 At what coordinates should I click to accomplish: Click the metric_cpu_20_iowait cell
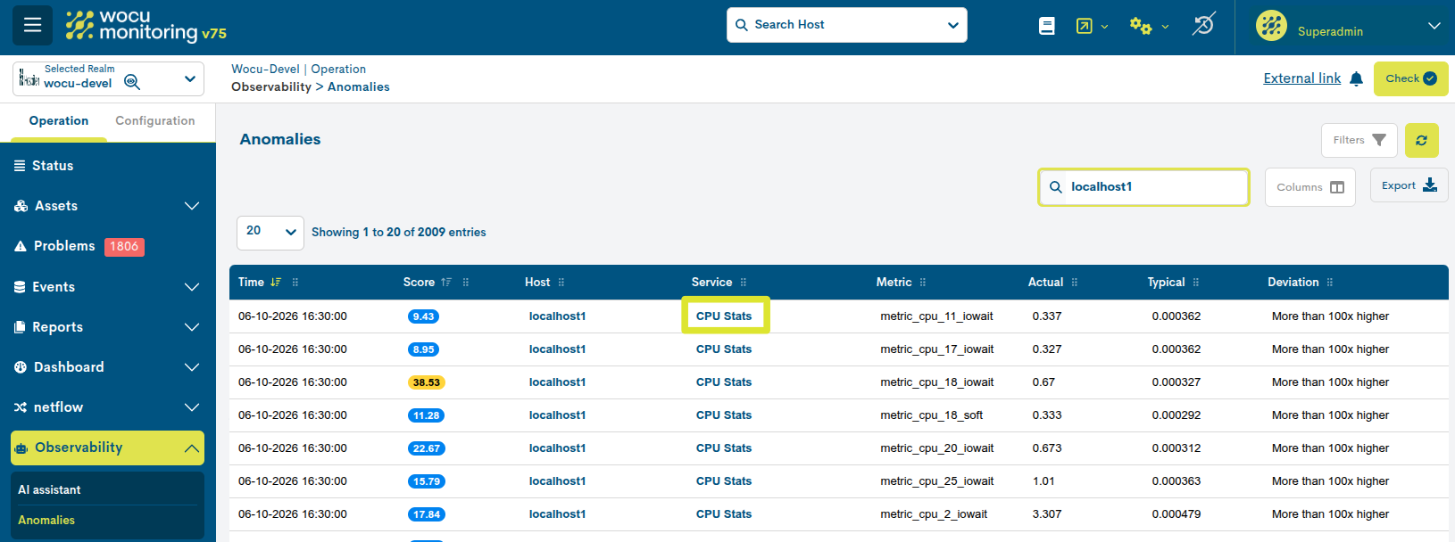coord(937,448)
